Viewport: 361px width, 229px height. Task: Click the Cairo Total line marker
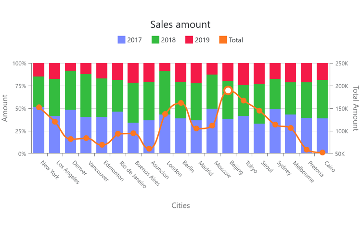click(x=322, y=153)
